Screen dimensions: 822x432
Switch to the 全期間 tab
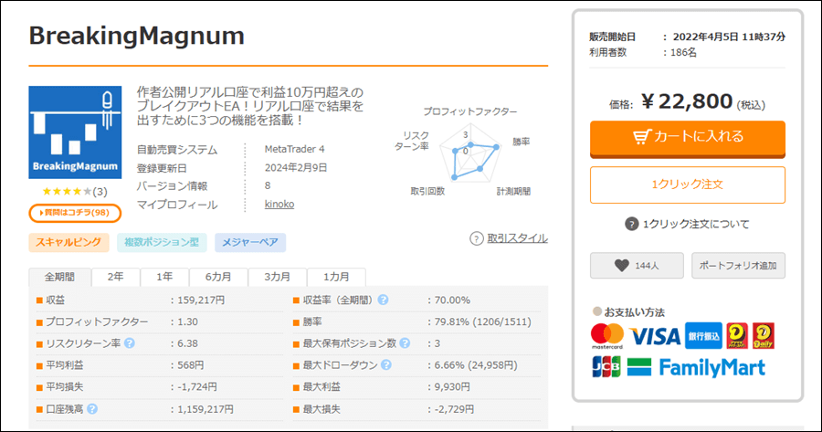pos(59,277)
